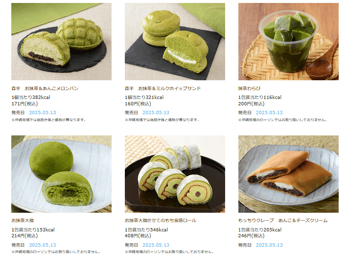Open the 抹茶わらび cup dessert photo

point(289,41)
